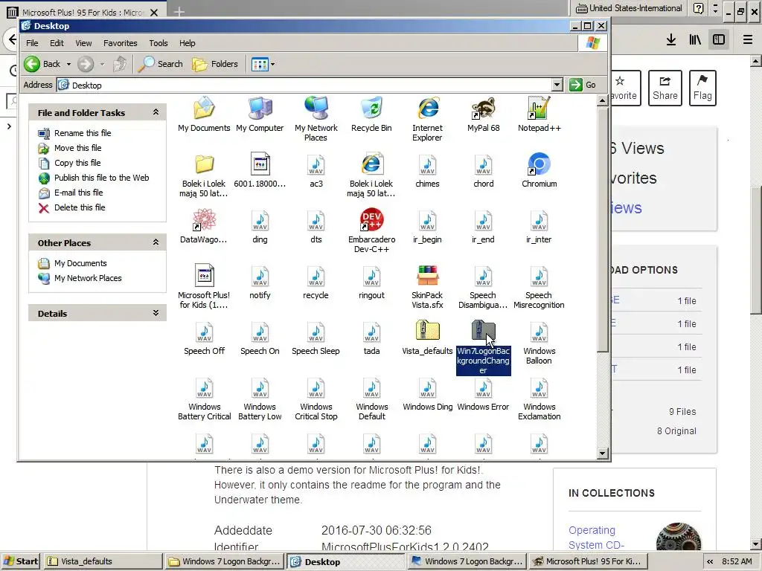Image resolution: width=762 pixels, height=571 pixels.
Task: Collapse the File and Folder Tasks panel
Action: tap(156, 112)
